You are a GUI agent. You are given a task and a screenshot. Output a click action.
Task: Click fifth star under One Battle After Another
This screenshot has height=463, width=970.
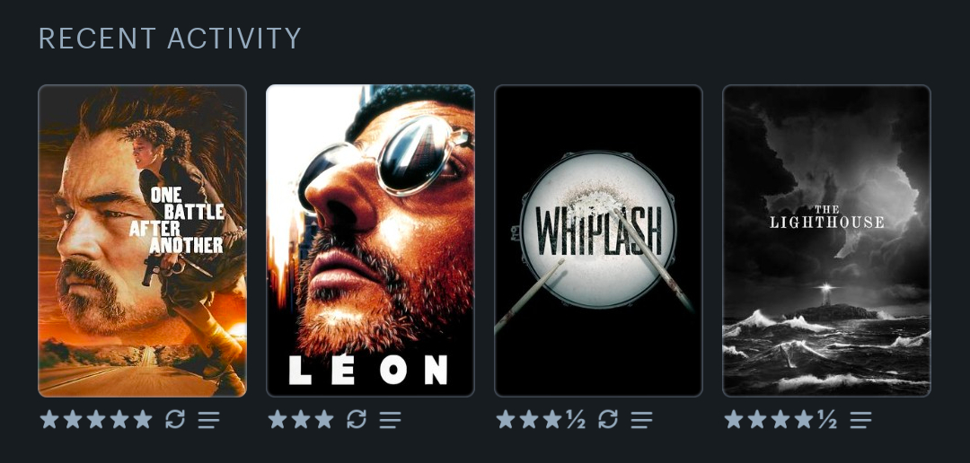(x=143, y=419)
